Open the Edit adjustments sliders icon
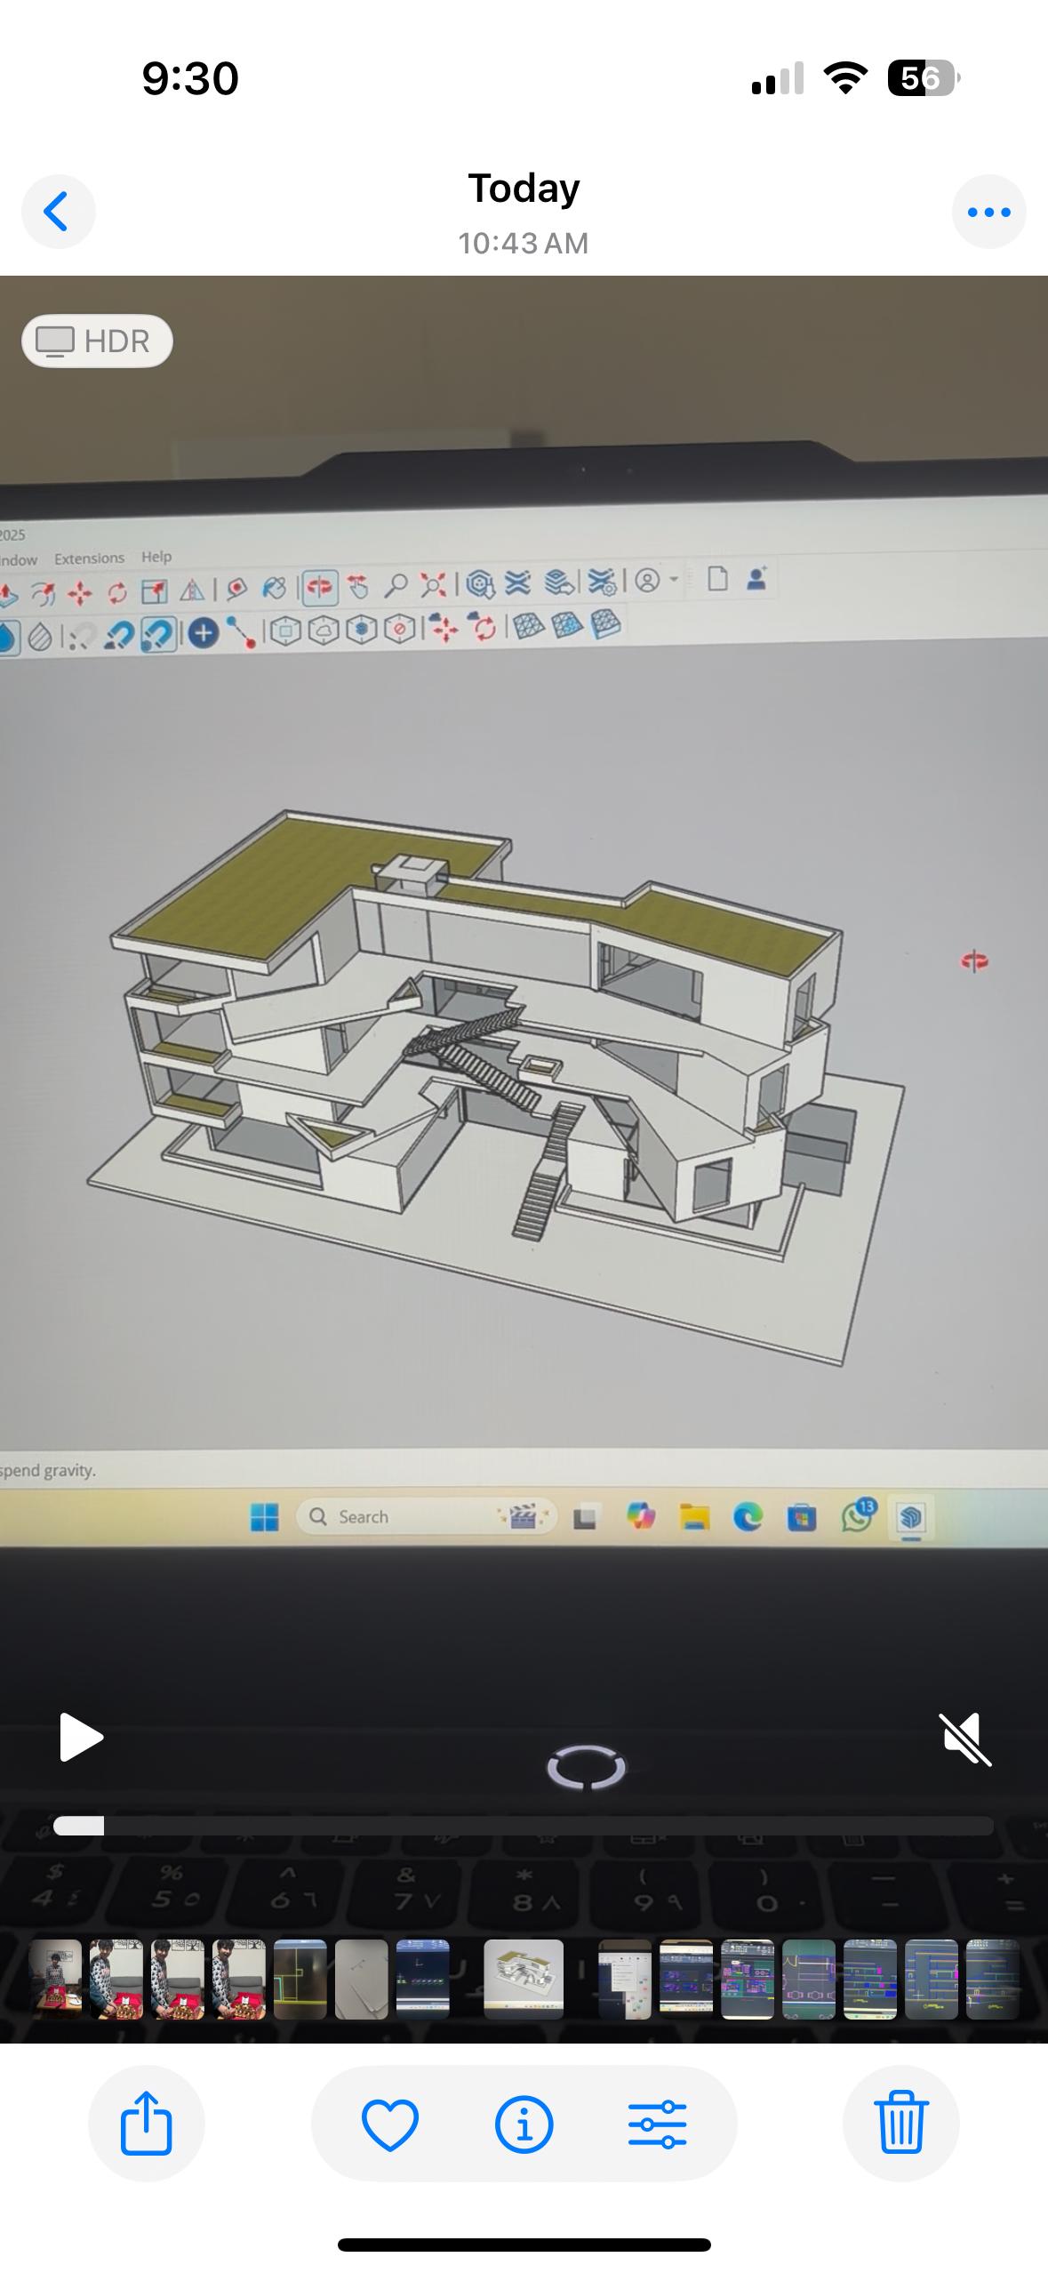 [x=657, y=2124]
